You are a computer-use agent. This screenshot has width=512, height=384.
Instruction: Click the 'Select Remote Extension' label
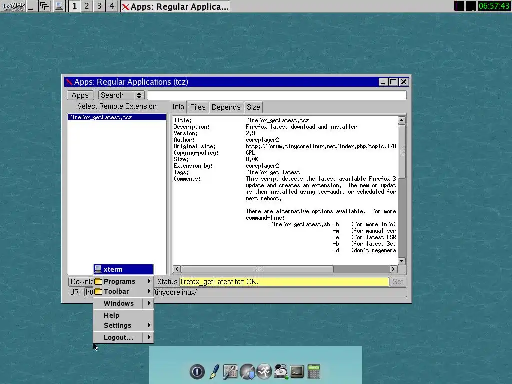pyautogui.click(x=117, y=107)
